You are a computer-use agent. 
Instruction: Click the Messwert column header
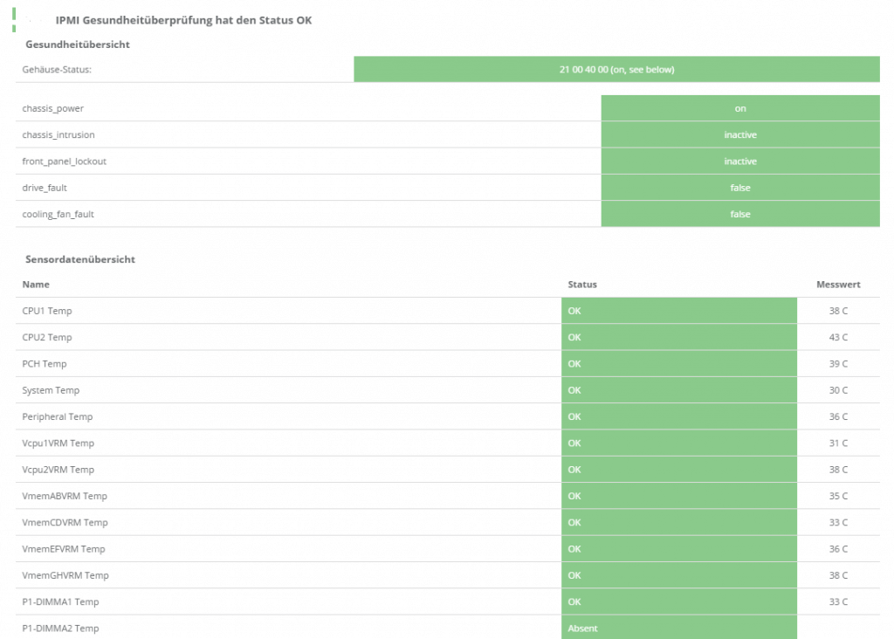coord(838,285)
